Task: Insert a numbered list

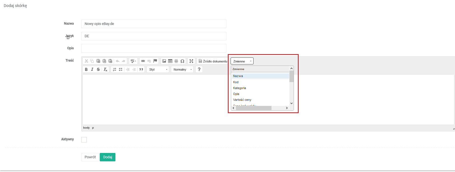Action: pos(114,69)
